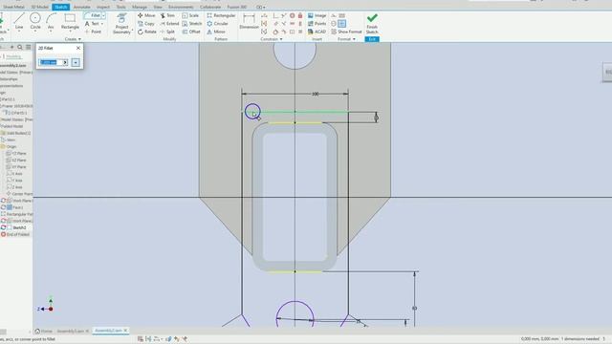Image resolution: width=612 pixels, height=344 pixels.
Task: Select the Dimension tool
Action: tap(249, 21)
